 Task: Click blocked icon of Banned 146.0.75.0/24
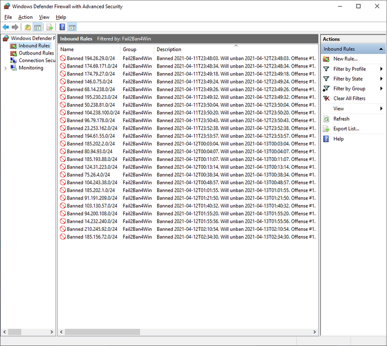click(x=63, y=82)
